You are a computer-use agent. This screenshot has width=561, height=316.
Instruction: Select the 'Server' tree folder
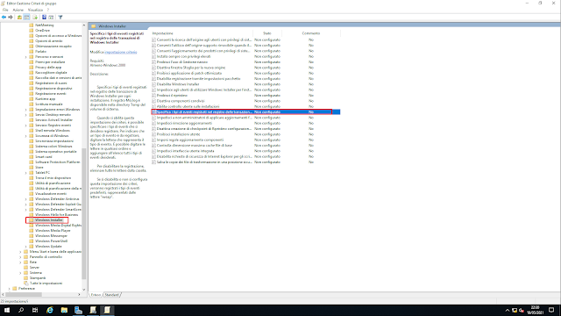[x=34, y=268]
